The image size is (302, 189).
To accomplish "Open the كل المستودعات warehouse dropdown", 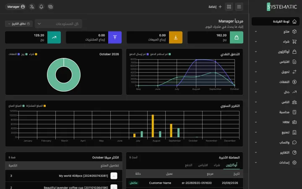I will click(x=58, y=24).
